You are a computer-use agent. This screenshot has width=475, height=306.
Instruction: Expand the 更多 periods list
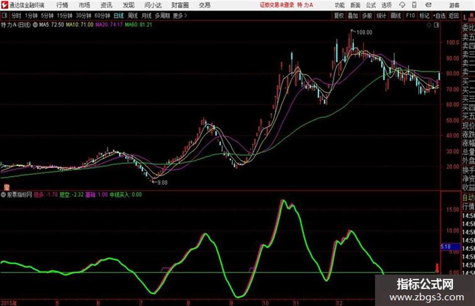click(180, 16)
